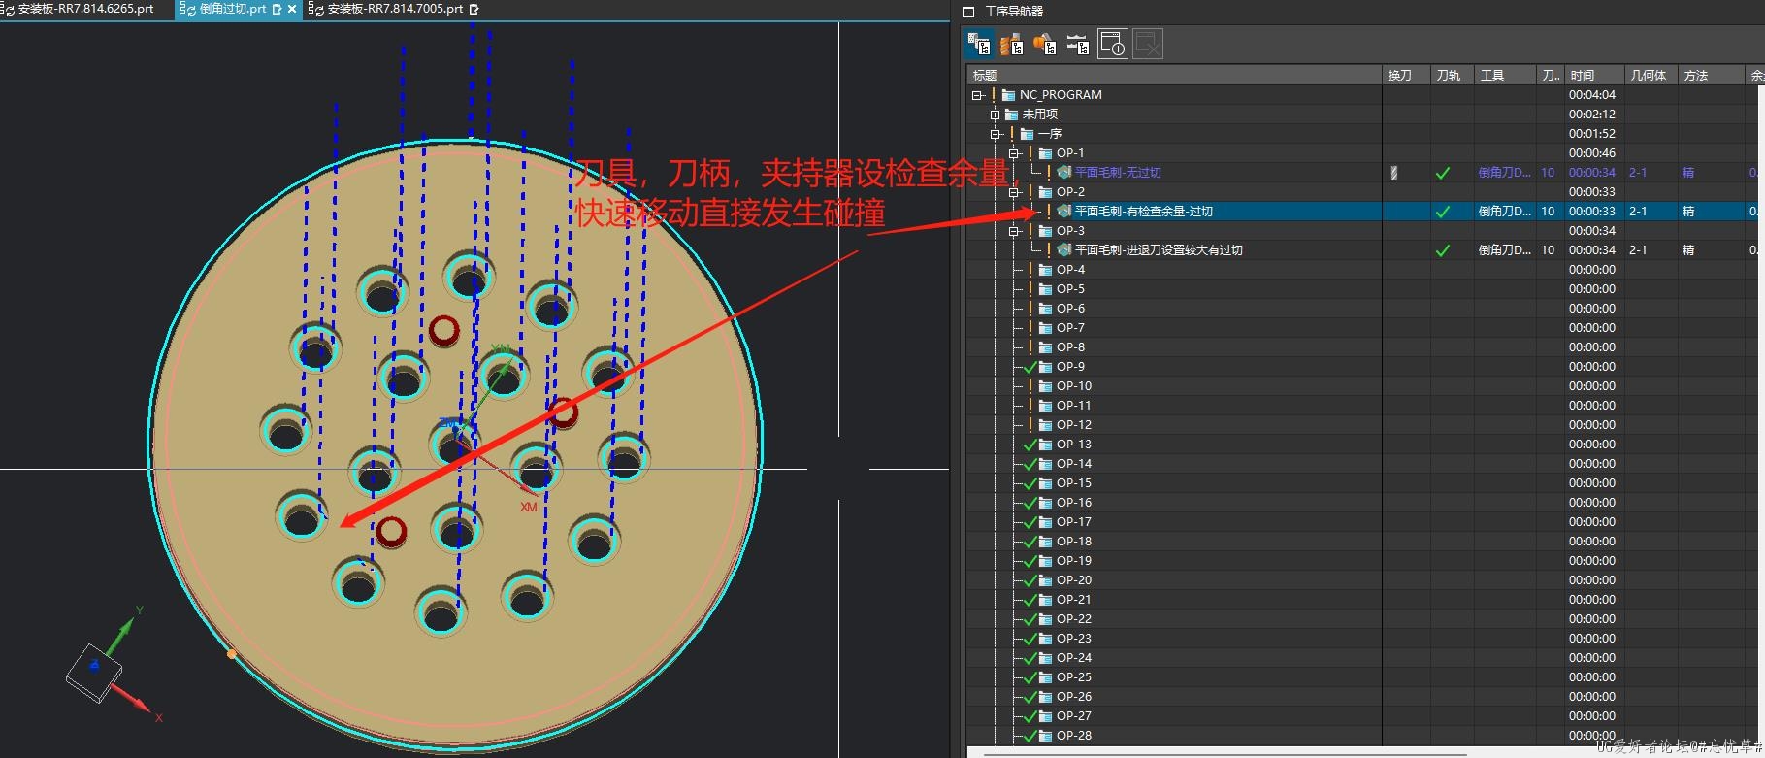Viewport: 1765px width, 758px height.
Task: Select the OP-20 program group
Action: tap(1073, 580)
